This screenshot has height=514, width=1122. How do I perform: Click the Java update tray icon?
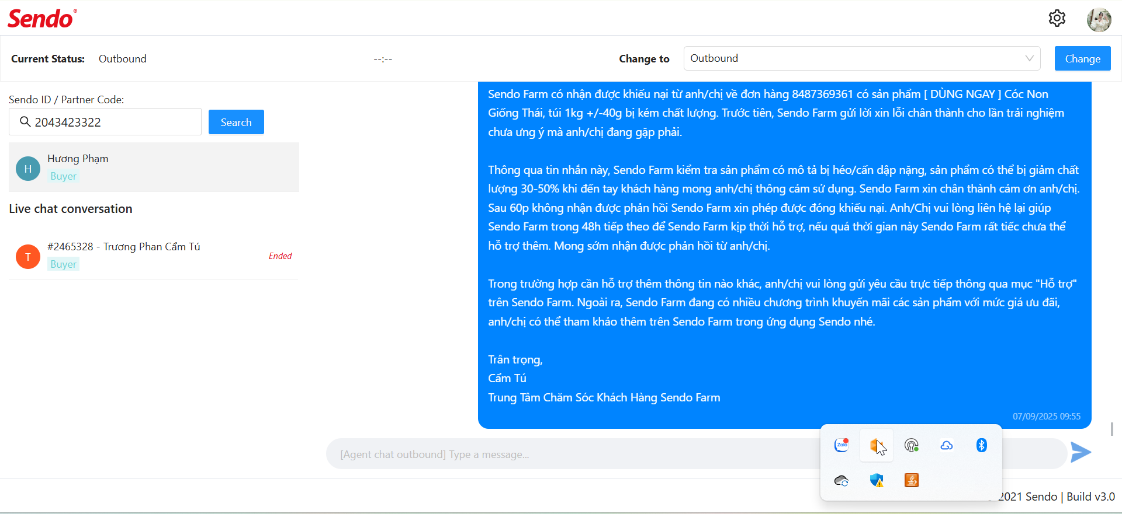tap(912, 480)
